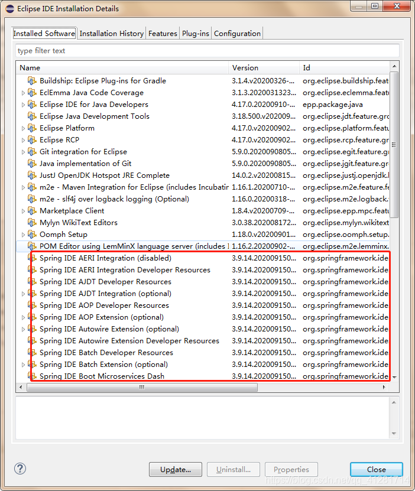Screen dimensions: 415x491
Task: Click the epp.package.java id cell
Action: [333, 105]
